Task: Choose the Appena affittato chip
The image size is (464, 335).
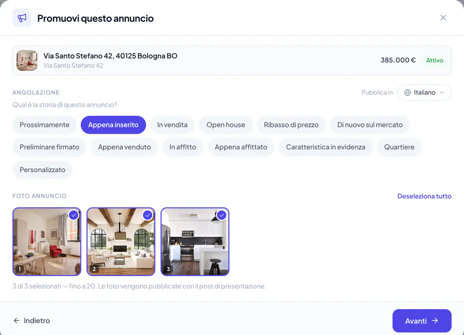Action: pos(241,147)
